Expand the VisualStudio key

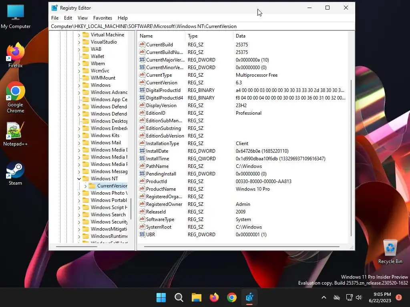click(x=79, y=42)
